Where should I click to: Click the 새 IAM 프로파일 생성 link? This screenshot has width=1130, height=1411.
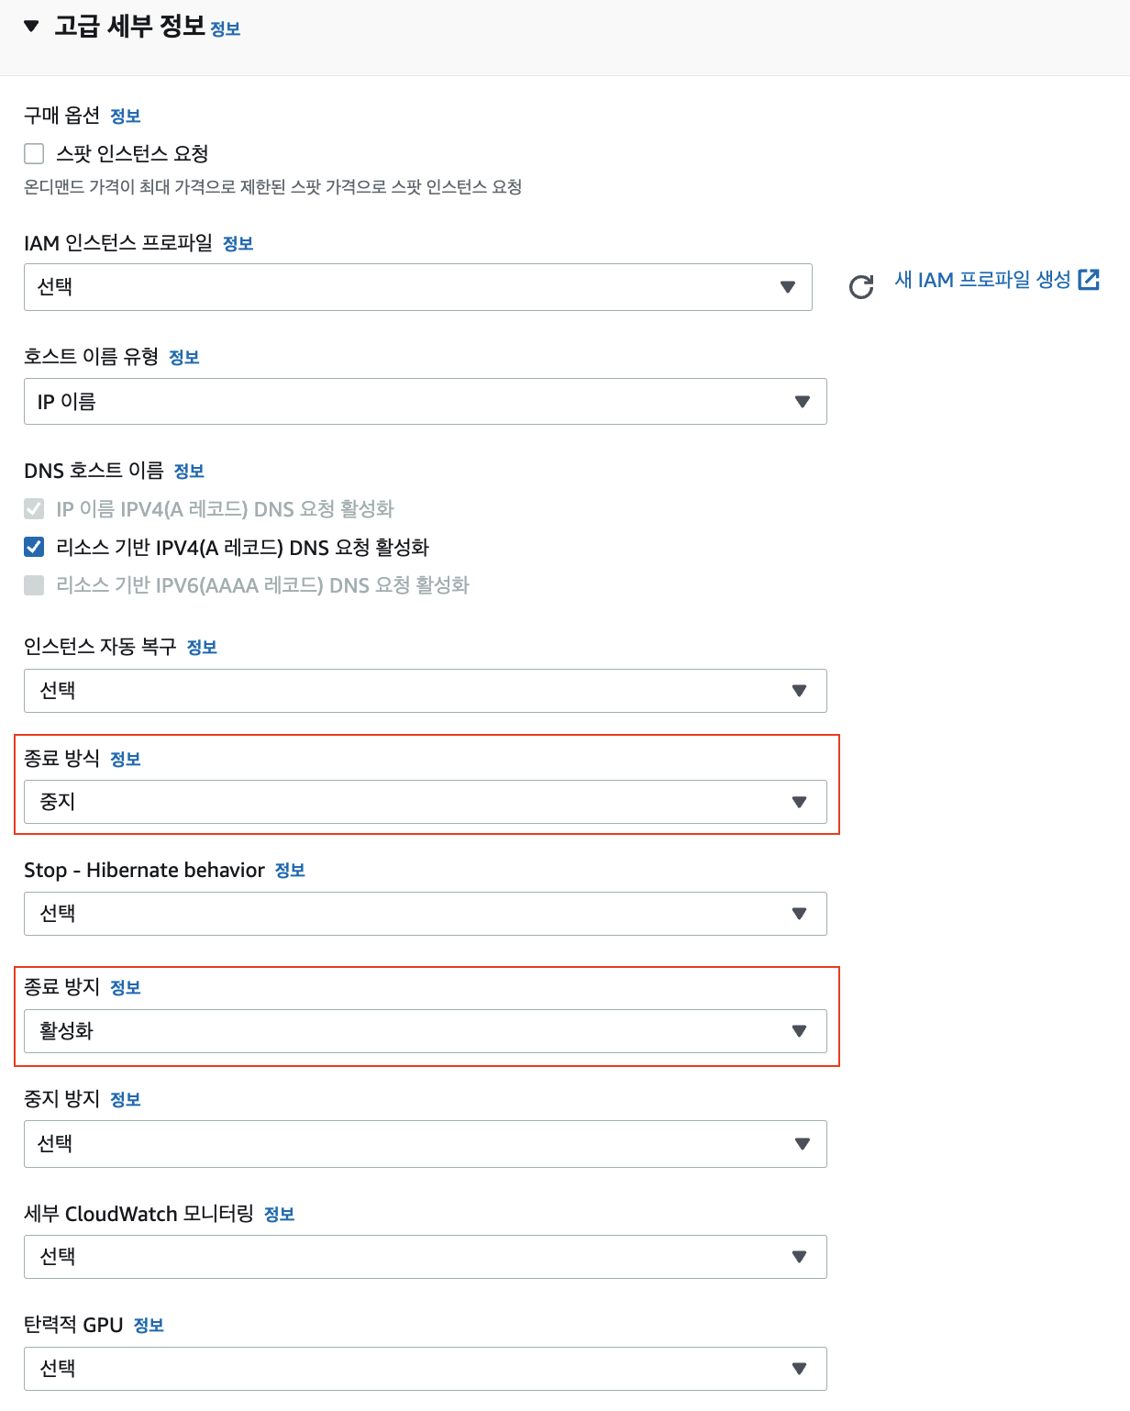[982, 280]
